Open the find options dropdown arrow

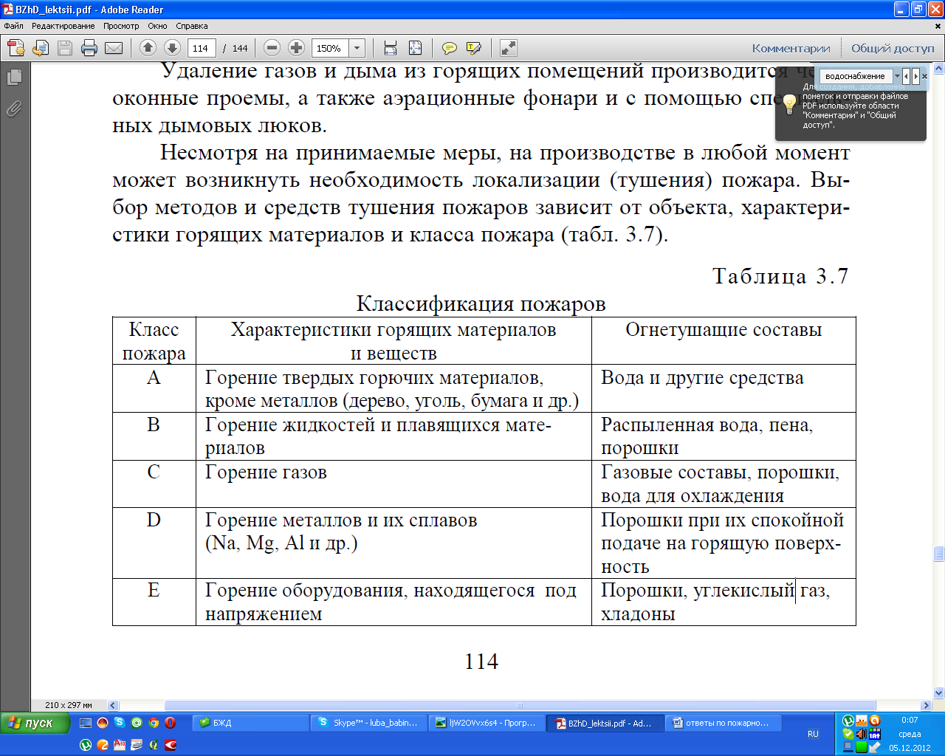pyautogui.click(x=897, y=76)
